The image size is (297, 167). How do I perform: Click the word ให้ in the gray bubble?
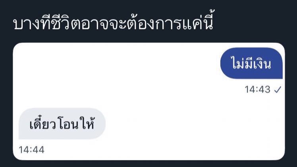coord(87,123)
